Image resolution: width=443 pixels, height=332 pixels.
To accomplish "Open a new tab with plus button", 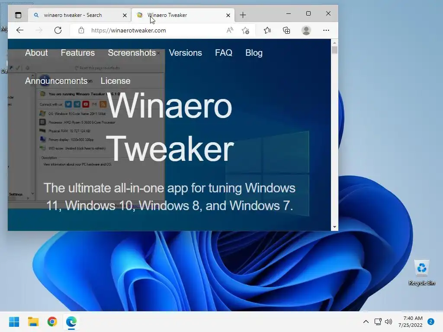I will pos(243,15).
